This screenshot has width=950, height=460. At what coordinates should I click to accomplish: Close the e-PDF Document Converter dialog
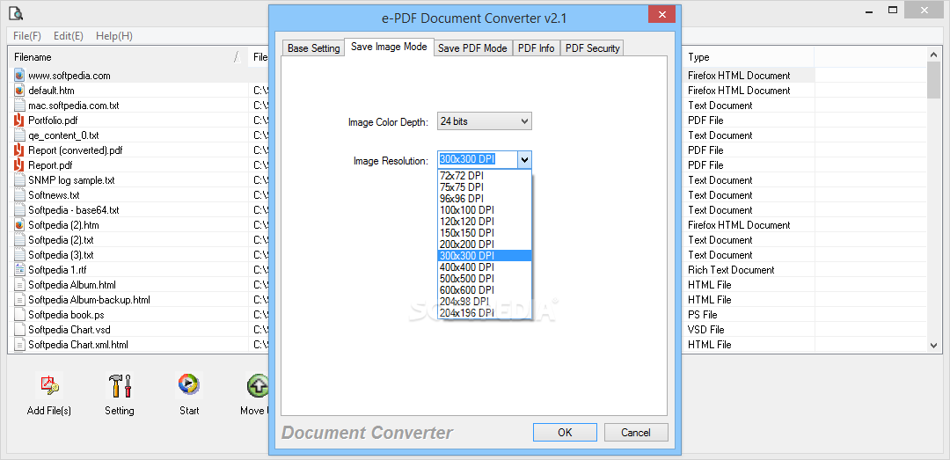pyautogui.click(x=661, y=14)
